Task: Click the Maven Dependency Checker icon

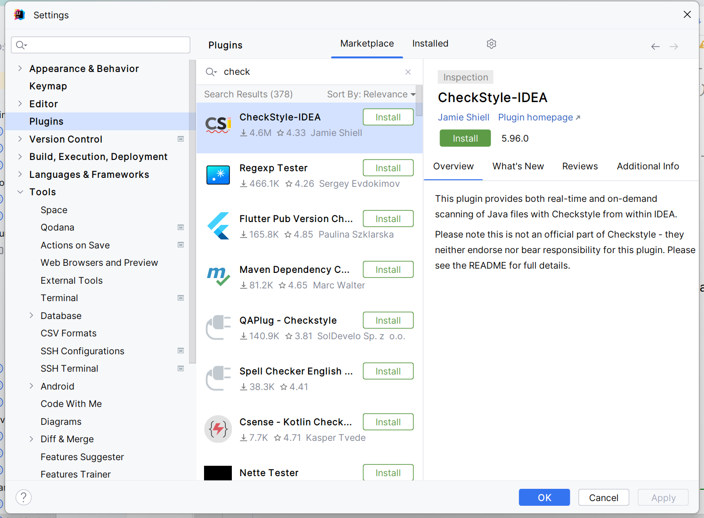Action: (x=218, y=277)
